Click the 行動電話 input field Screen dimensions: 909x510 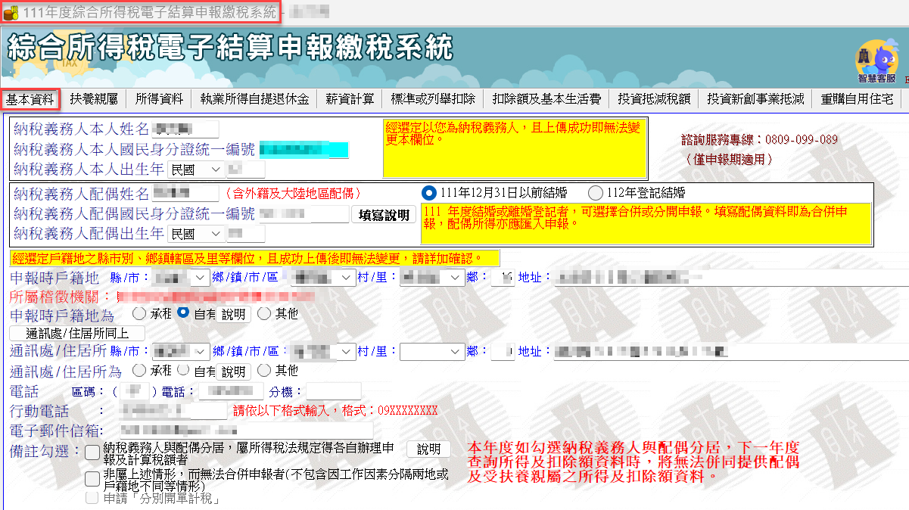click(173, 410)
